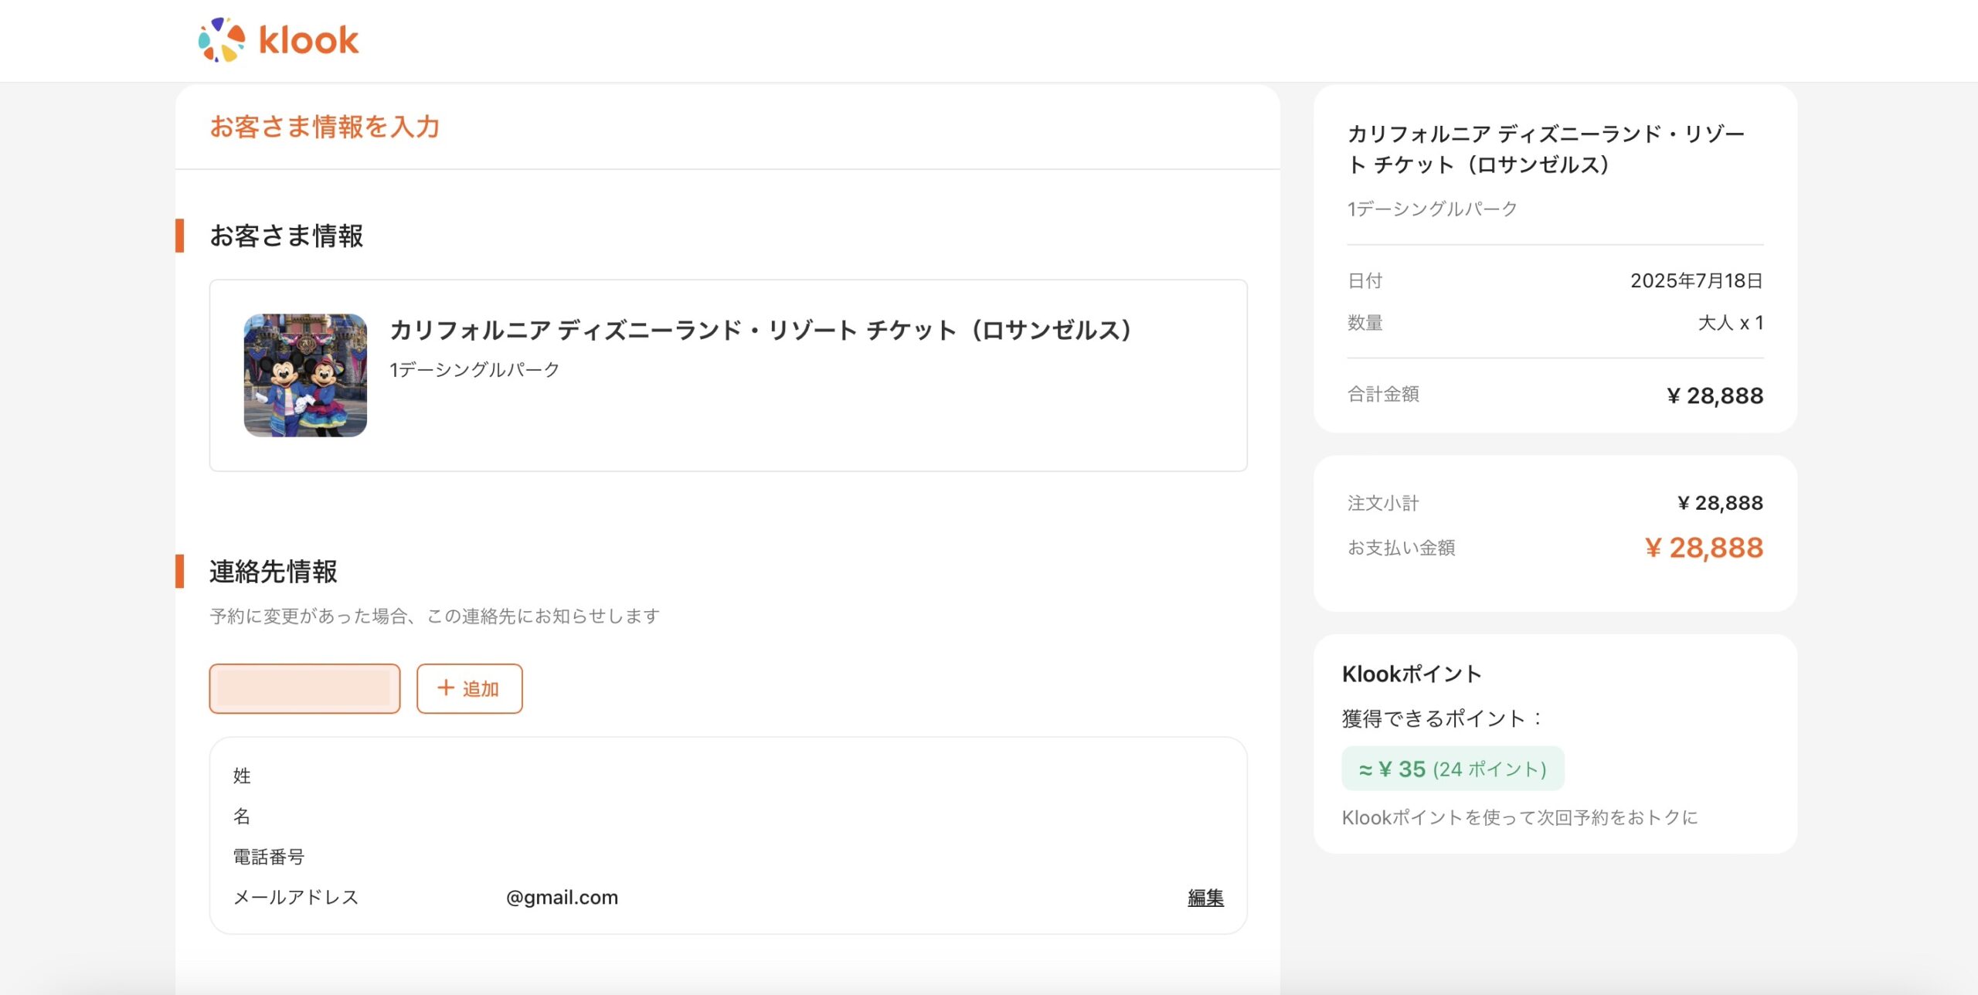This screenshot has height=995, width=1978.
Task: Click the Klookポイントを使って次回予約をおトクに text
Action: point(1520,817)
